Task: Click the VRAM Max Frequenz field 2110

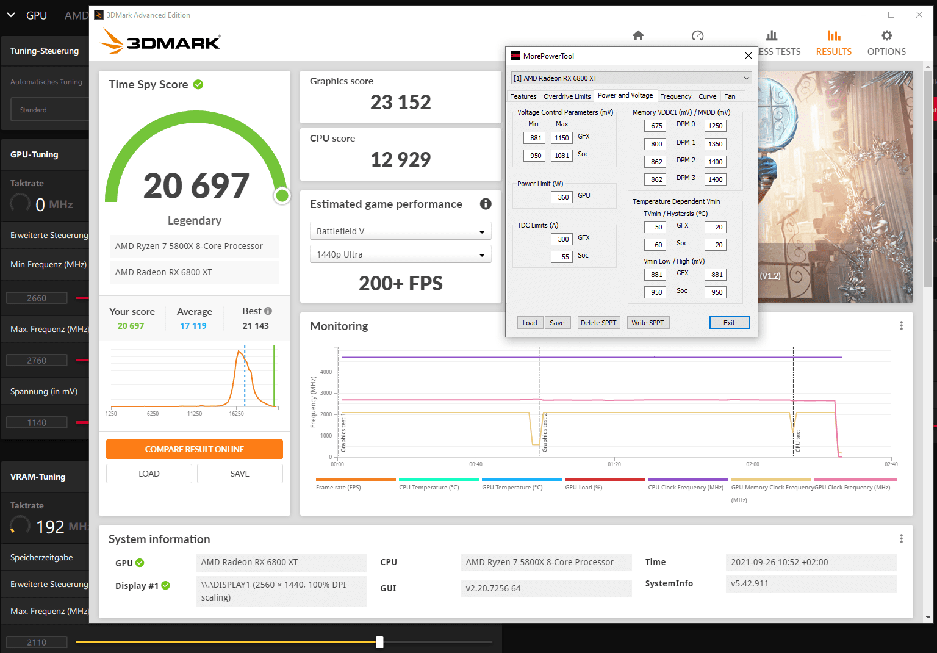Action: (x=37, y=642)
